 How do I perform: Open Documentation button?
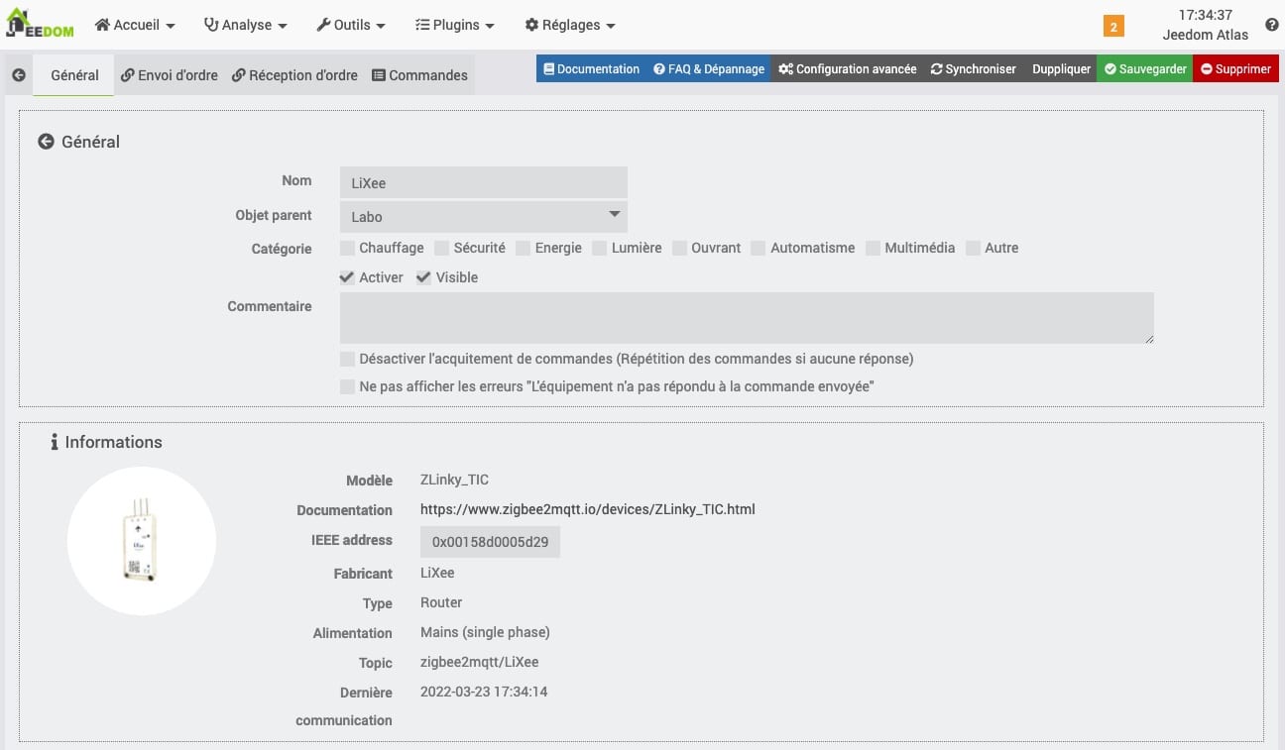(x=592, y=69)
